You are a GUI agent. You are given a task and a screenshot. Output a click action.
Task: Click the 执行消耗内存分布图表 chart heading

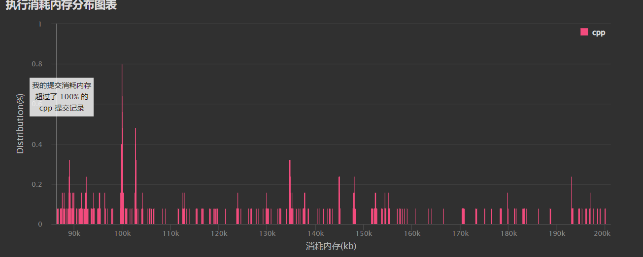[61, 5]
